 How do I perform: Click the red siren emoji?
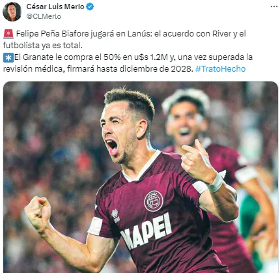[x=8, y=34]
